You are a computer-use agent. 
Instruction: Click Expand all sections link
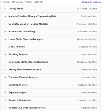(x=91, y=2)
